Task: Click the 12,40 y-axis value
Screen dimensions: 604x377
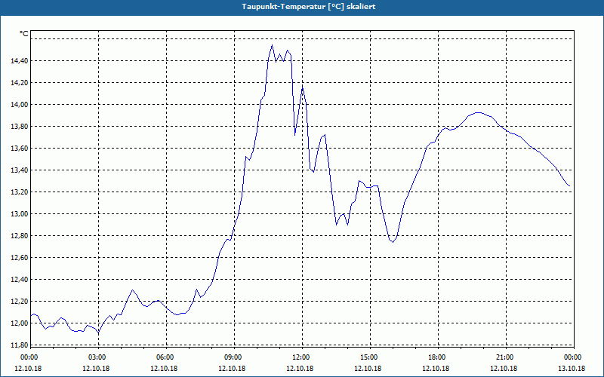Action: tap(20, 280)
